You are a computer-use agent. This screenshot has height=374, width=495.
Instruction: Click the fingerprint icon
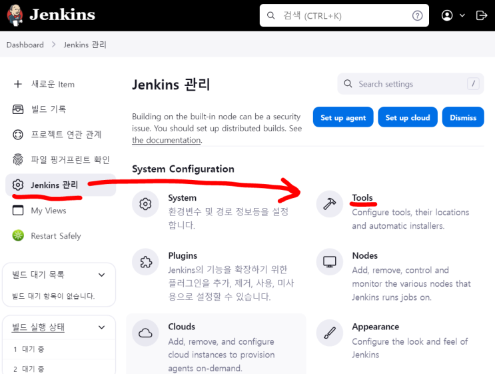pyautogui.click(x=18, y=159)
